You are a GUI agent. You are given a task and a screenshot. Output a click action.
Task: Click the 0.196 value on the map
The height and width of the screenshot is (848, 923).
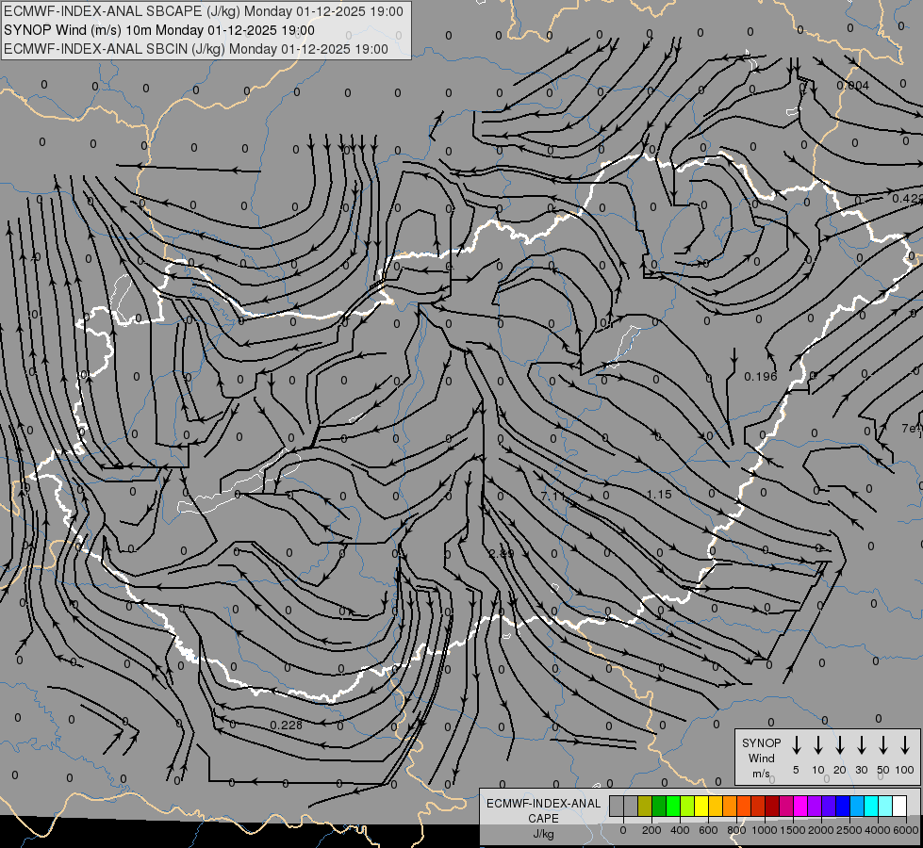[761, 376]
